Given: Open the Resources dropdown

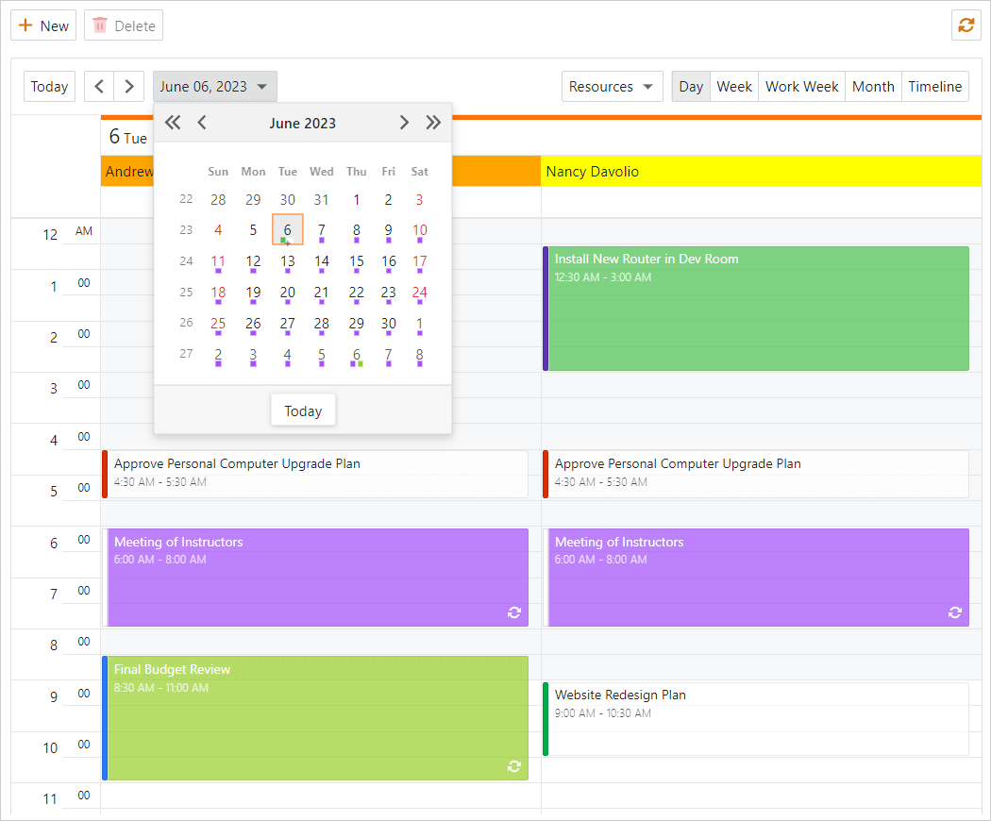Looking at the screenshot, I should [612, 86].
